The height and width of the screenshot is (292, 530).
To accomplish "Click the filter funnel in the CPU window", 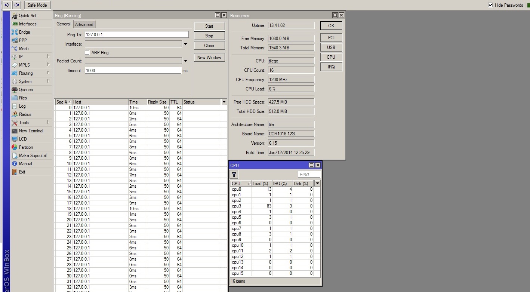I will (234, 174).
